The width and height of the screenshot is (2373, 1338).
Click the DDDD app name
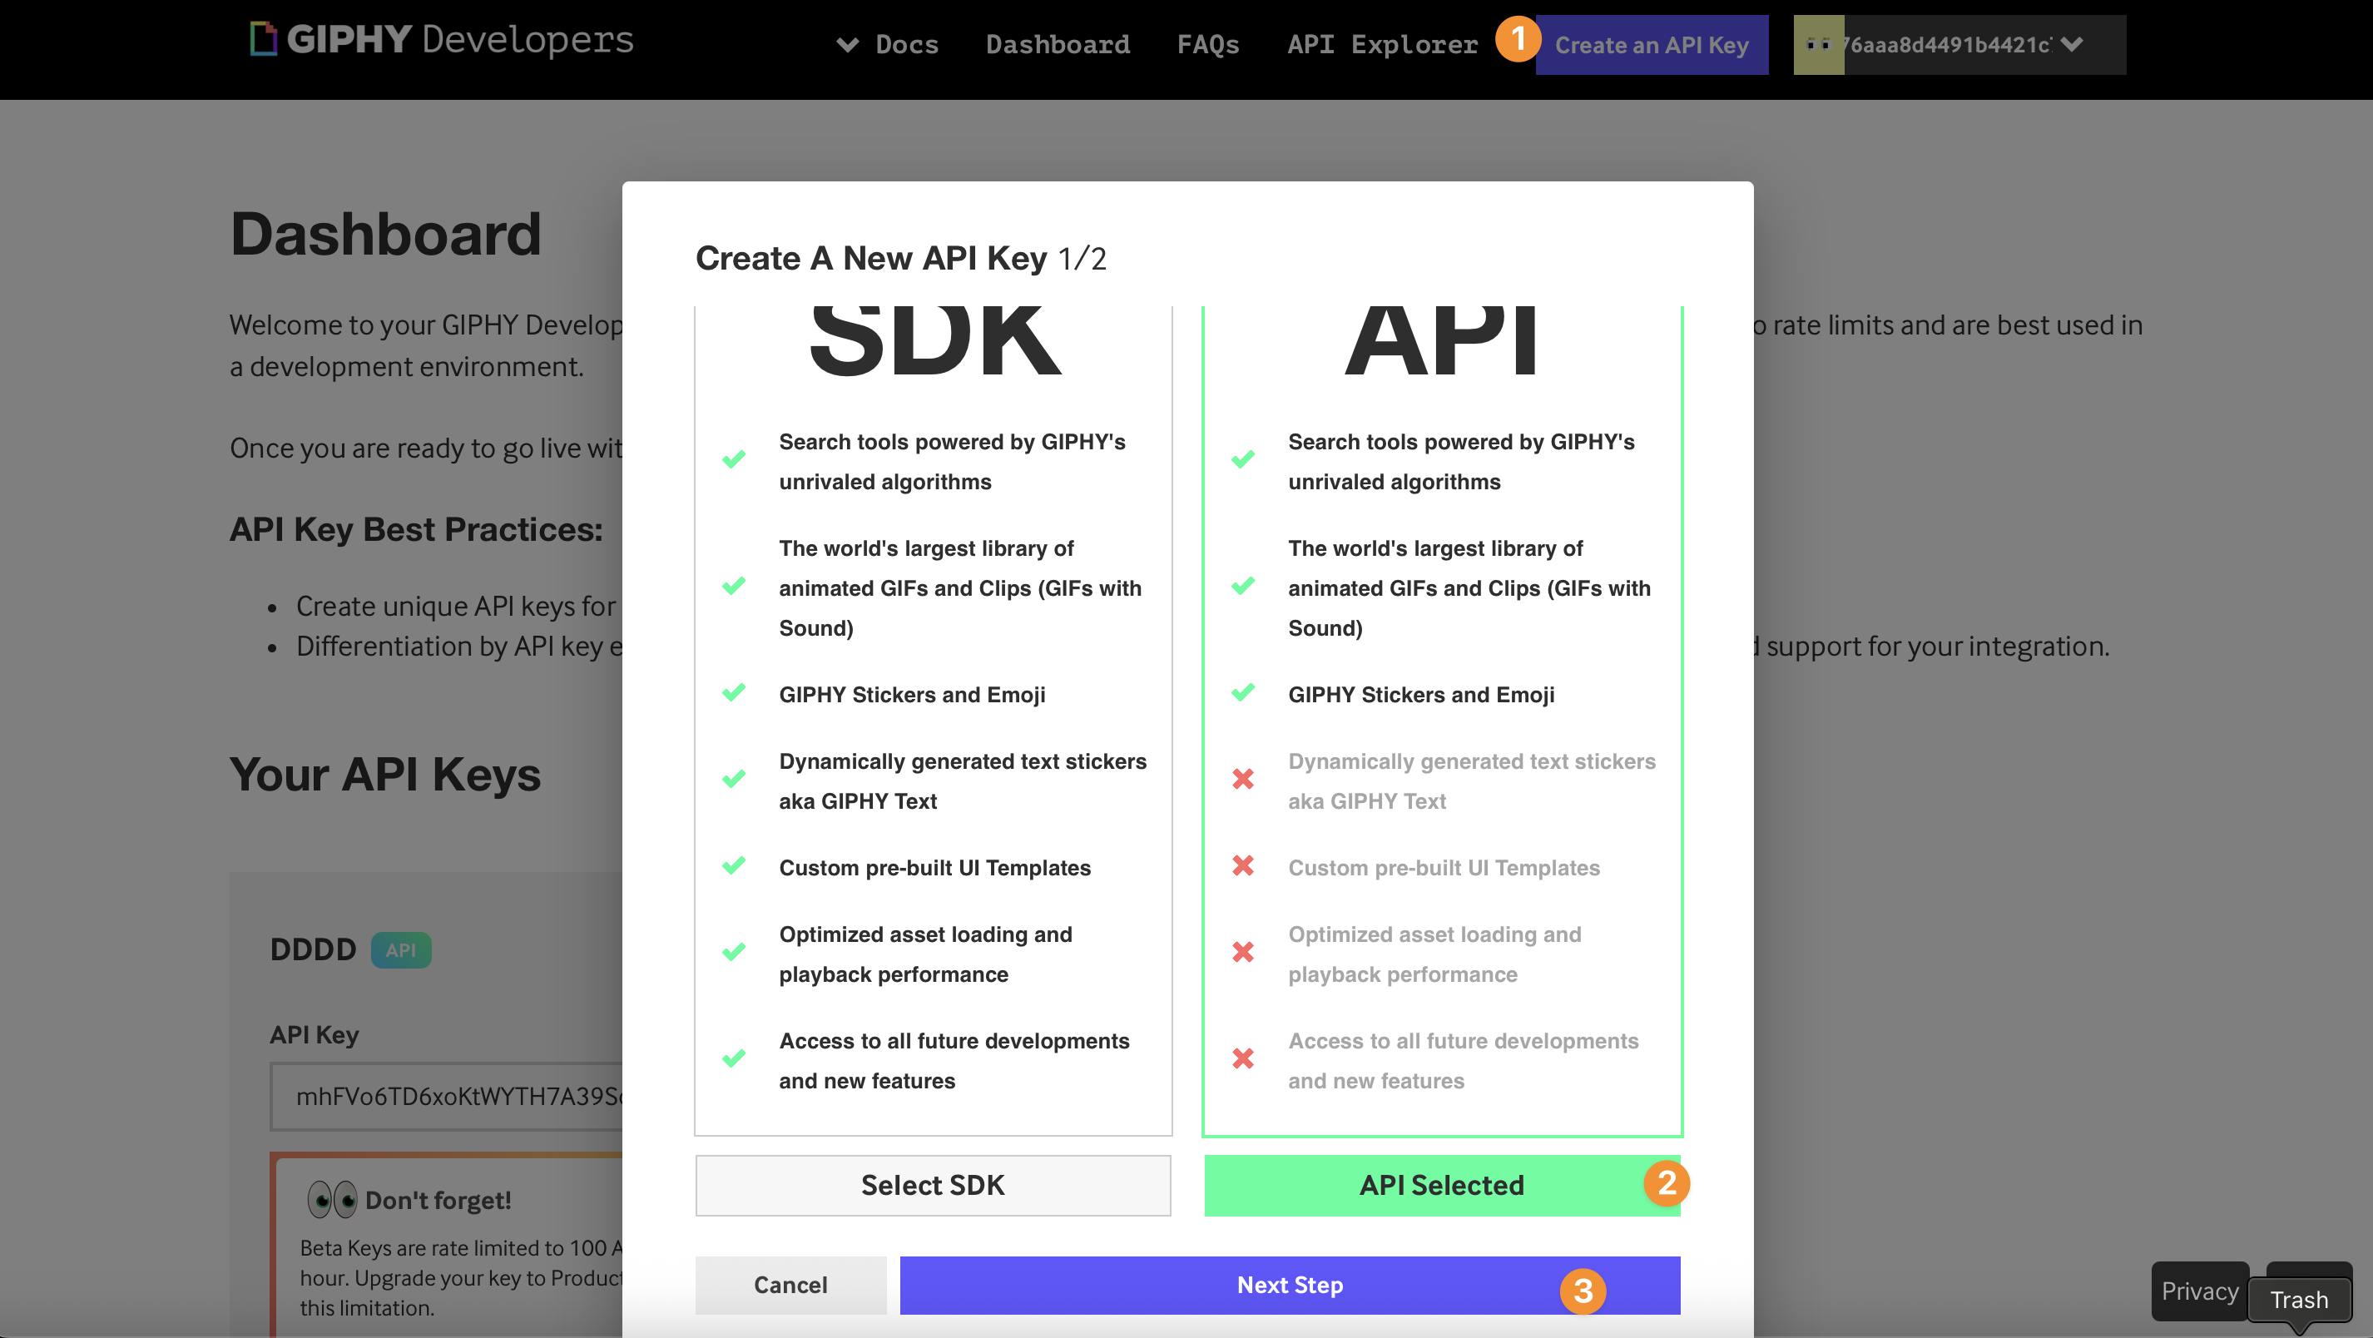click(312, 950)
